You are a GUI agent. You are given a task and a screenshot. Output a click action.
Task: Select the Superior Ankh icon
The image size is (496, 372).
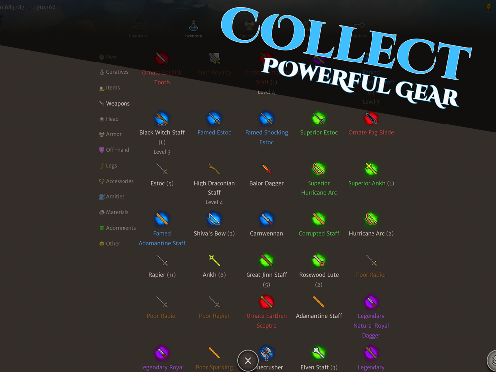click(371, 169)
